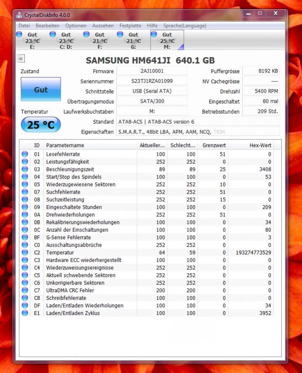Click the Puffergrösse value 8192 KB
The width and height of the screenshot is (302, 373).
pyautogui.click(x=261, y=71)
